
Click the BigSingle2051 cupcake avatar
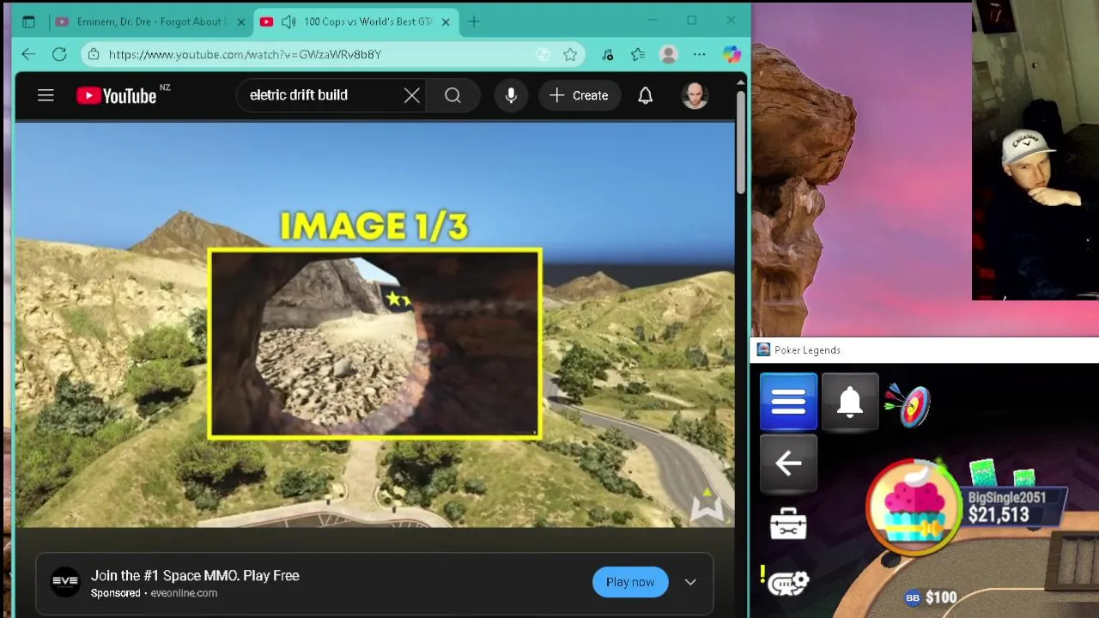tap(914, 508)
